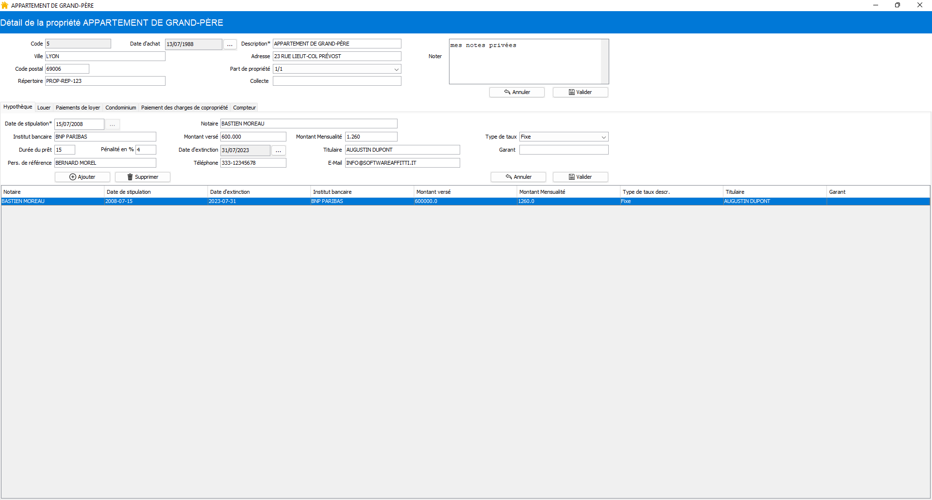This screenshot has width=932, height=500.
Task: Open the Condominium tab
Action: point(121,108)
